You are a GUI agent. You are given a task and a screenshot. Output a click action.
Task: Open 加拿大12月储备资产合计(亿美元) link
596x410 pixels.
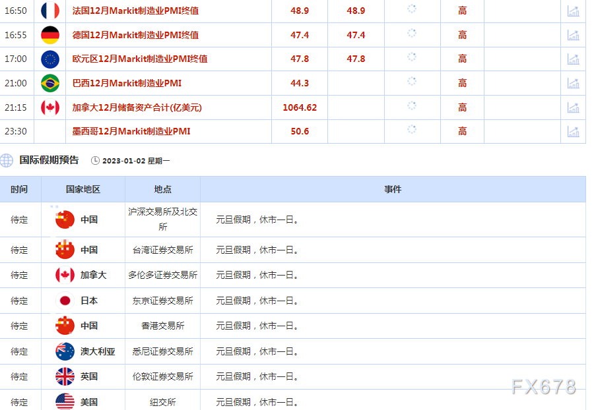coord(137,107)
